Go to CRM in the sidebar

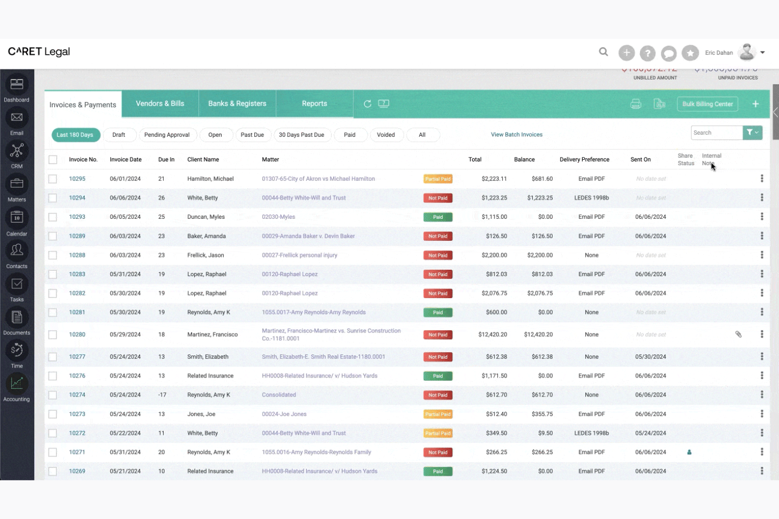coord(17,151)
